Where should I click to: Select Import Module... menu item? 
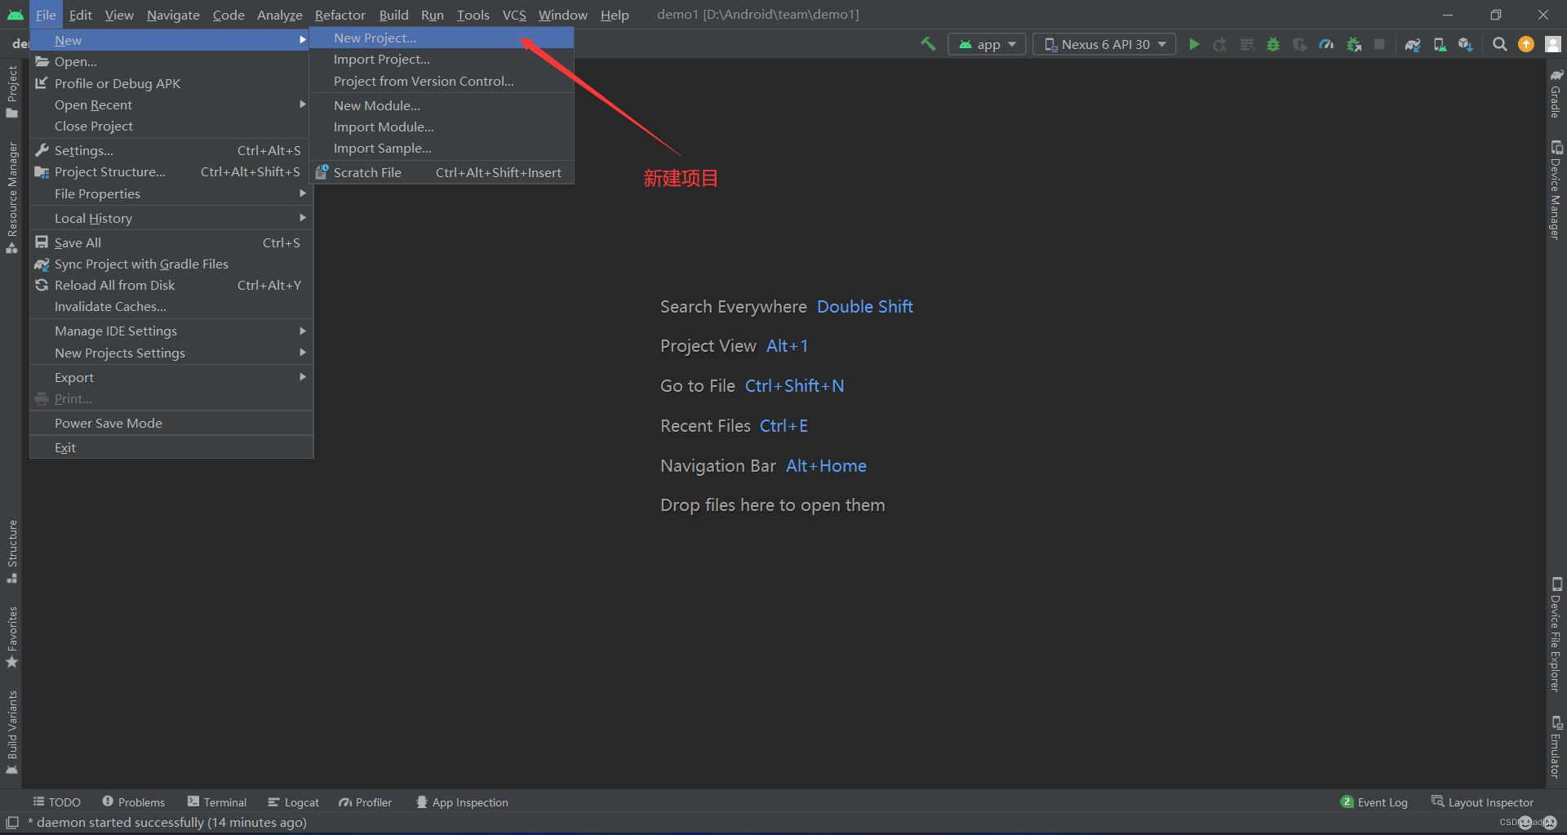(442, 127)
